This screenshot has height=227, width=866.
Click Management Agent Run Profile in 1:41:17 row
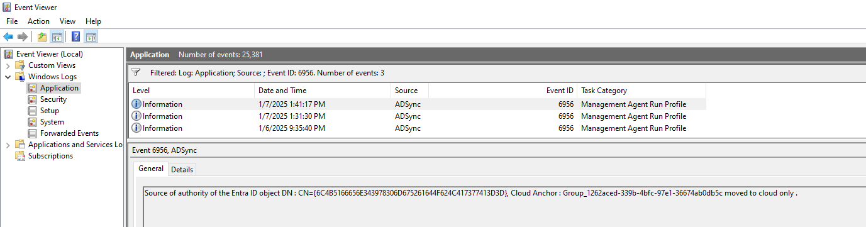[633, 104]
